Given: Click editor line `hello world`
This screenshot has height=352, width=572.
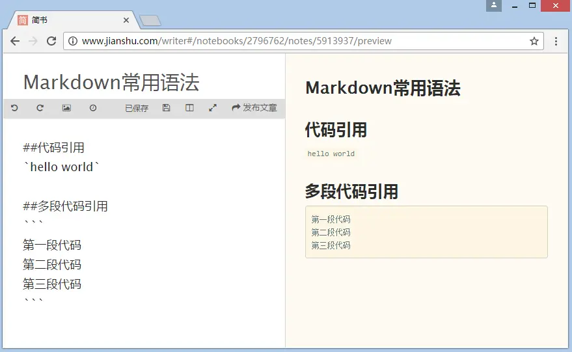Looking at the screenshot, I should (x=61, y=167).
